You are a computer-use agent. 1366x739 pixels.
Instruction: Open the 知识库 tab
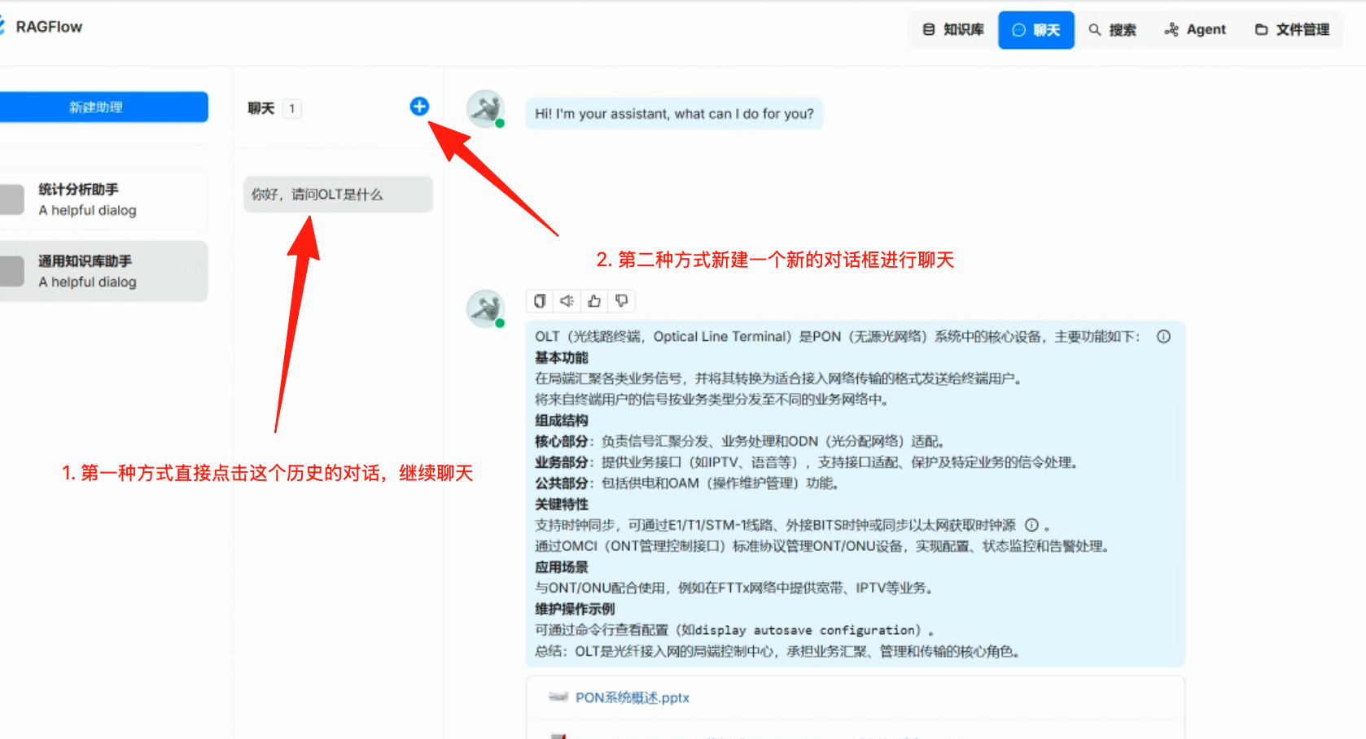pyautogui.click(x=953, y=30)
